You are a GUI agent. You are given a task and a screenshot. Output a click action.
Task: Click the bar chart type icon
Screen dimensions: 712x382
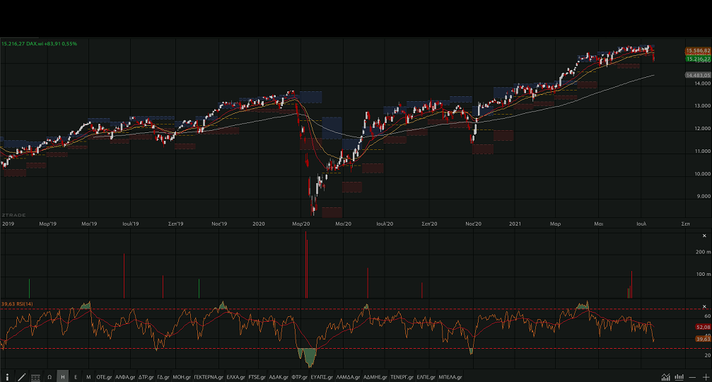click(x=679, y=377)
